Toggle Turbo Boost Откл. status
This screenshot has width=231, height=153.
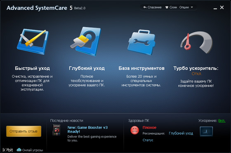pyautogui.click(x=196, y=74)
